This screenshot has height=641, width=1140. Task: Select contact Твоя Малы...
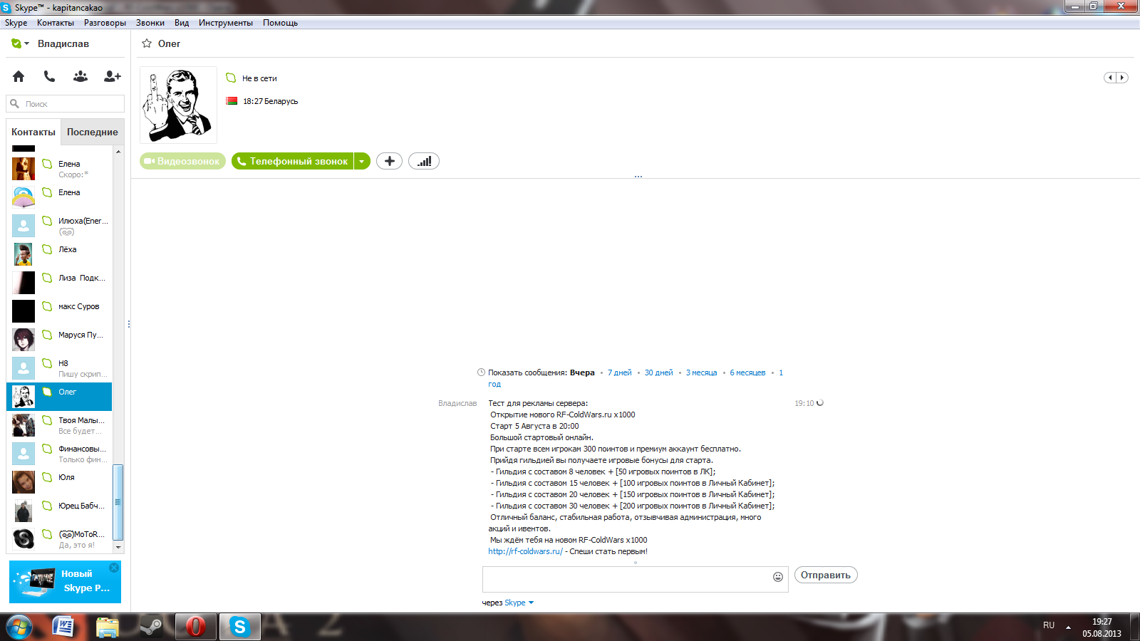[59, 425]
